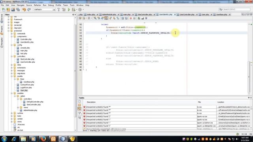
Task: Expand the extensions folder node
Action: pos(11,68)
